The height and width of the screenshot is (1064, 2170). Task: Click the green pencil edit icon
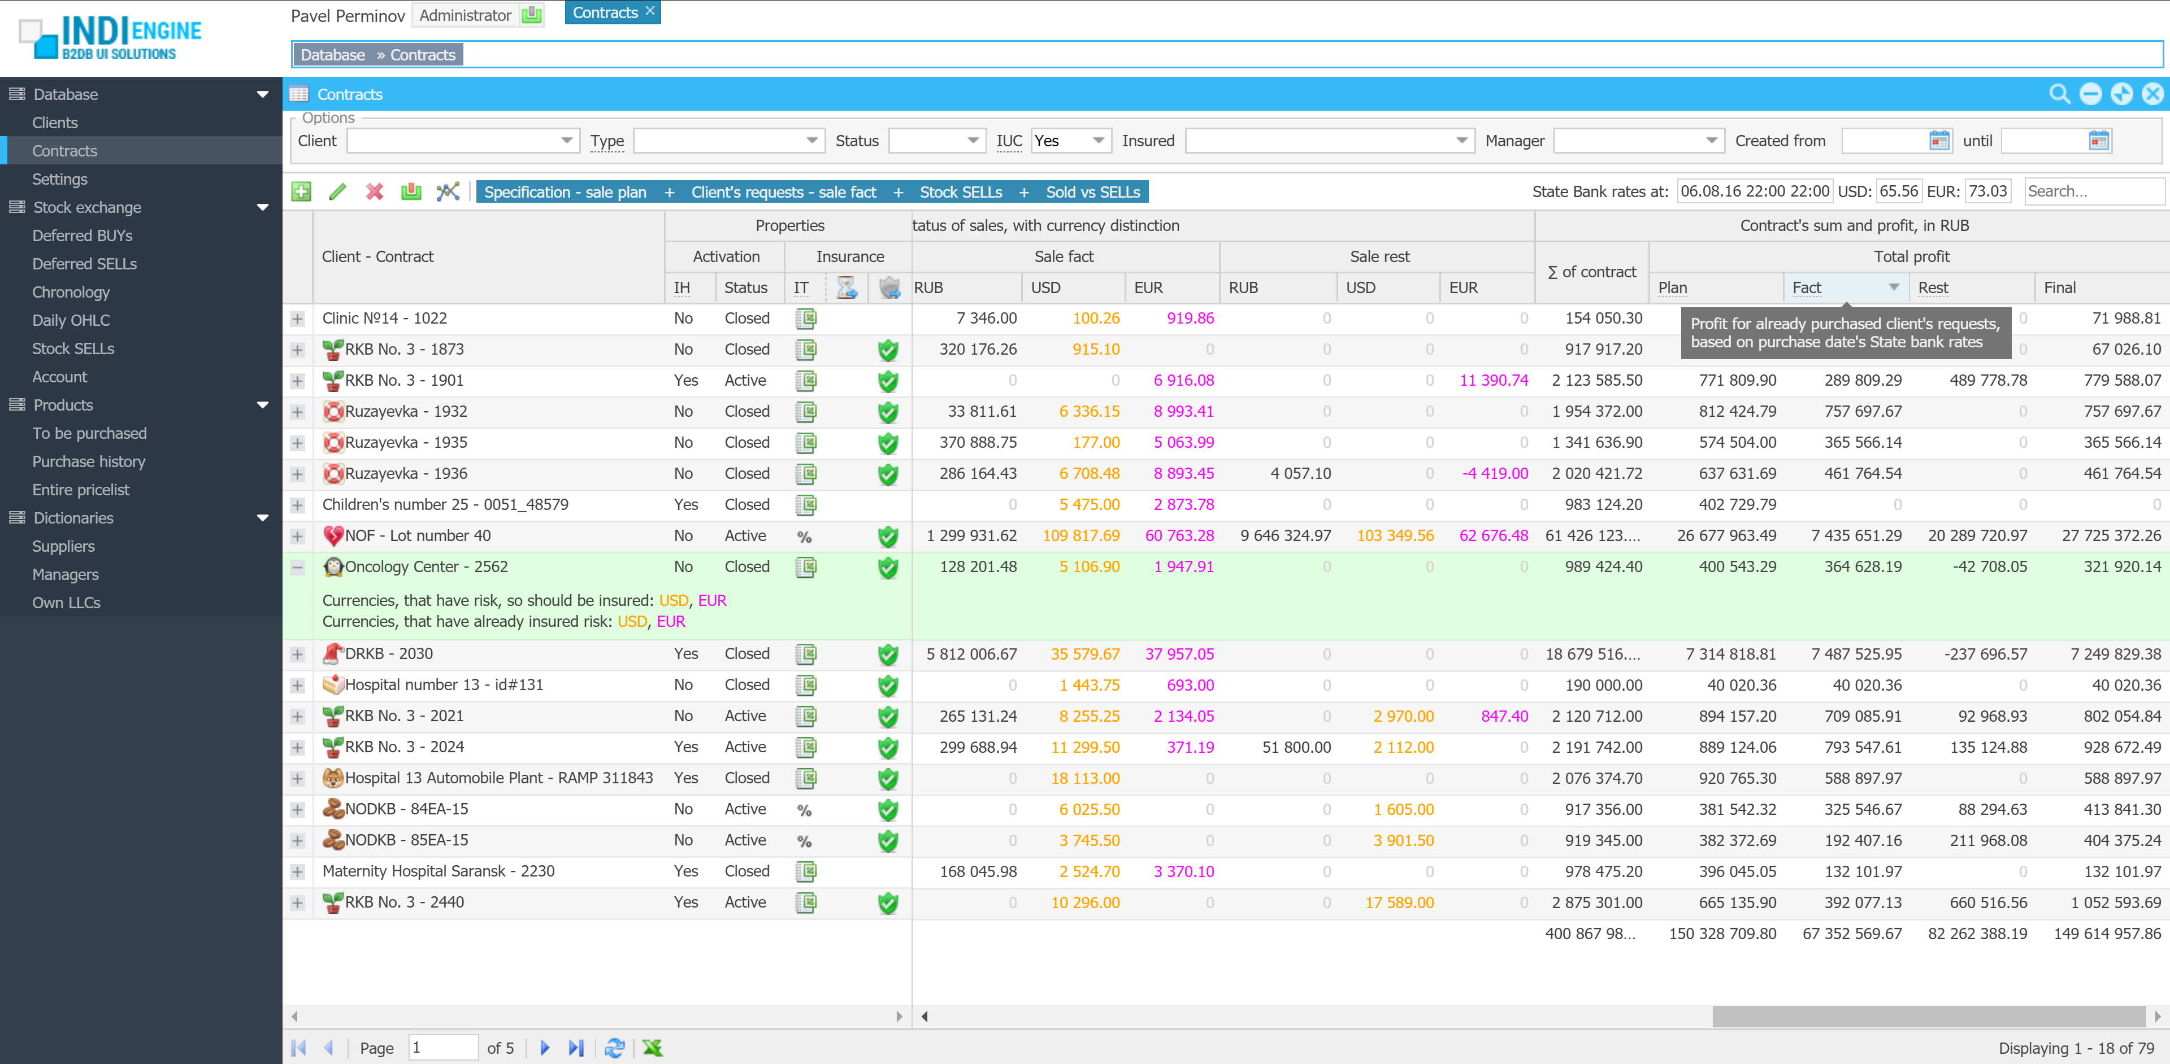coord(337,192)
